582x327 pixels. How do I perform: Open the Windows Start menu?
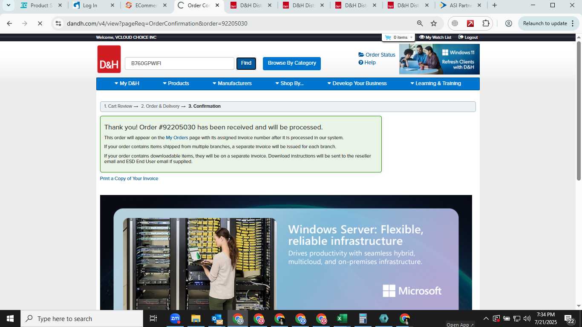(10, 318)
